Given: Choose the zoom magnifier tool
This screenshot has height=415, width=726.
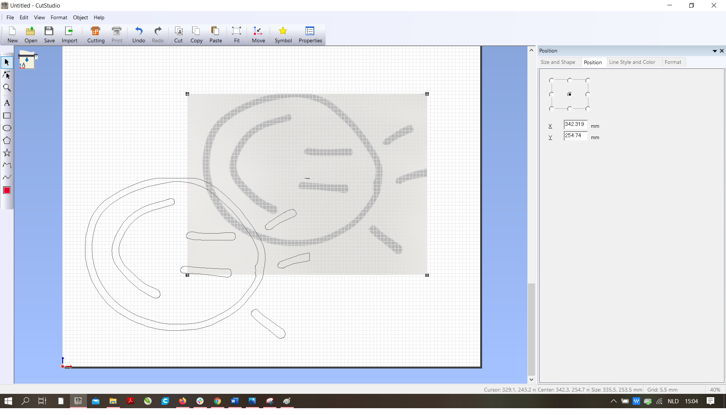Looking at the screenshot, I should point(7,88).
